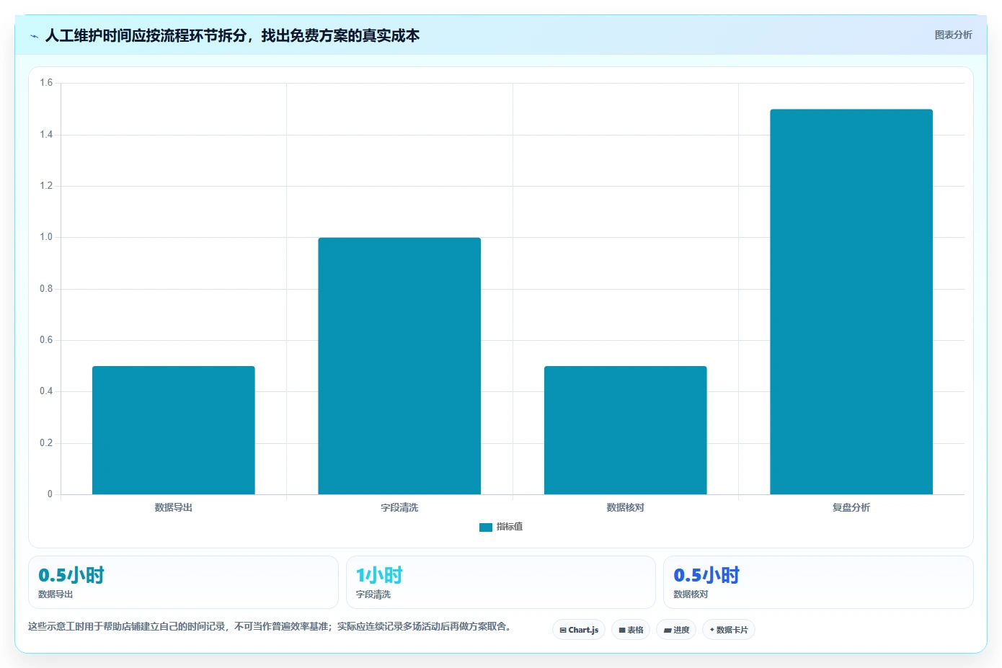Click the 图表分析 label in the header
This screenshot has height=668, width=1002.
tap(953, 35)
